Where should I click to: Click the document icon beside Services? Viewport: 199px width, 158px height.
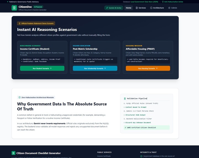[137, 8]
